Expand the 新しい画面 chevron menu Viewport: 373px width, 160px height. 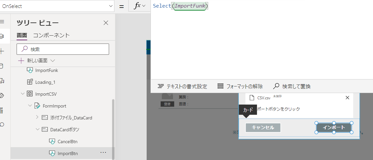coord(53,61)
